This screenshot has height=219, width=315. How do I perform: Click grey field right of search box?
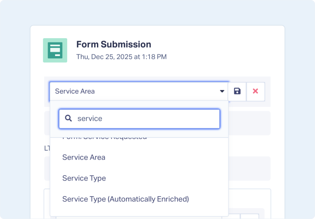[x=249, y=123]
